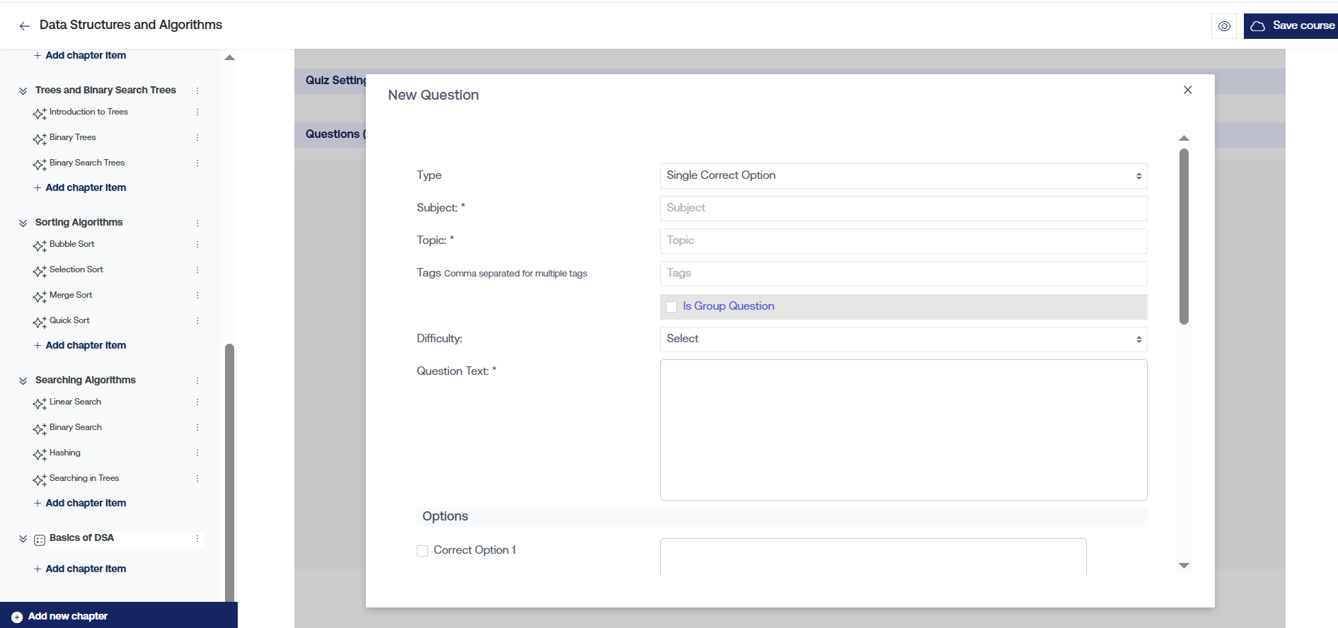Collapse Trees and Binary Search Trees chapter
1338x628 pixels.
click(23, 91)
